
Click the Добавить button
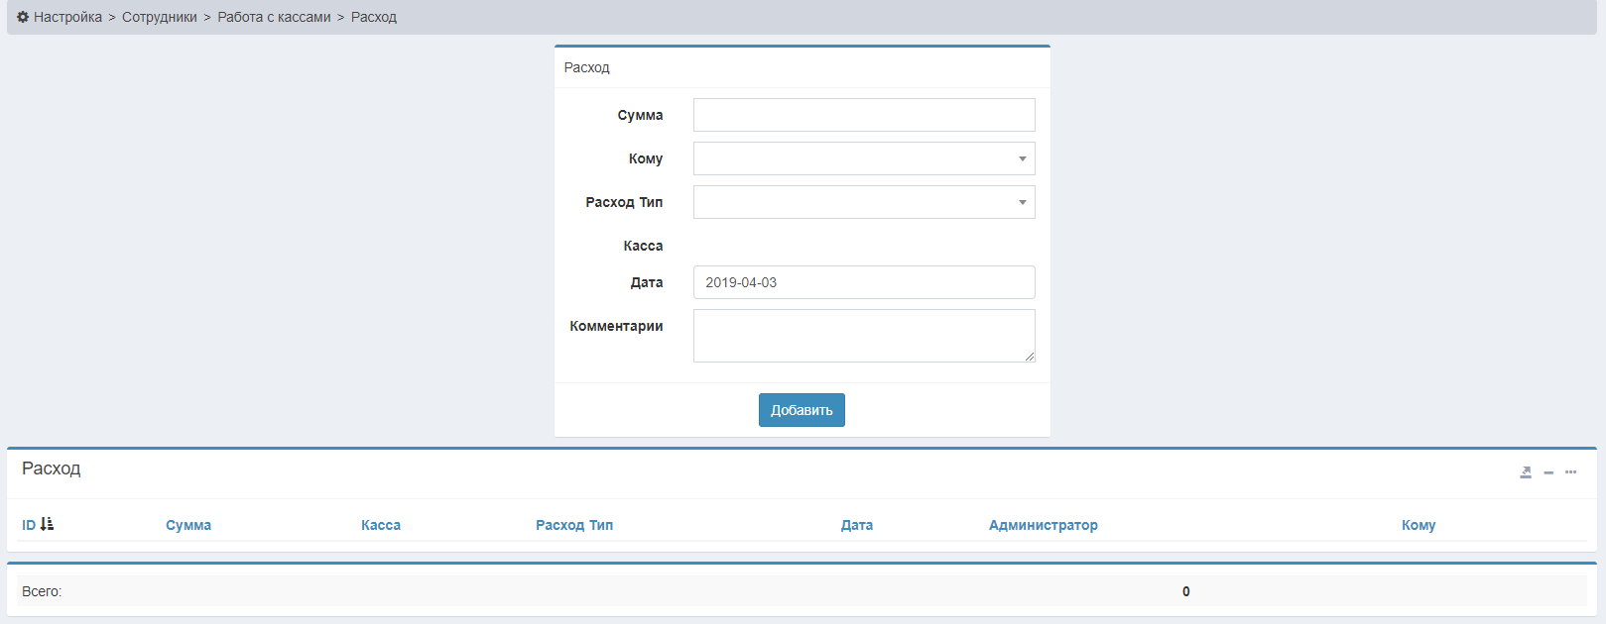(x=802, y=410)
